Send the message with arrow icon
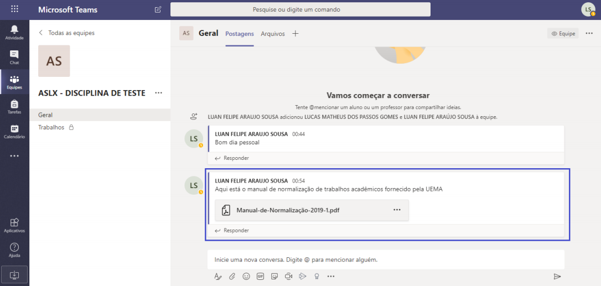Viewport: 601px width, 286px height. coord(557,277)
